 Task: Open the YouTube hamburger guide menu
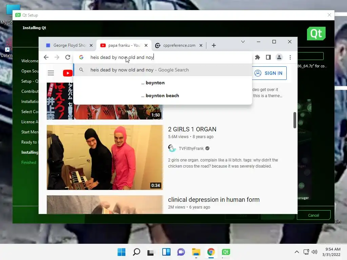pyautogui.click(x=51, y=73)
